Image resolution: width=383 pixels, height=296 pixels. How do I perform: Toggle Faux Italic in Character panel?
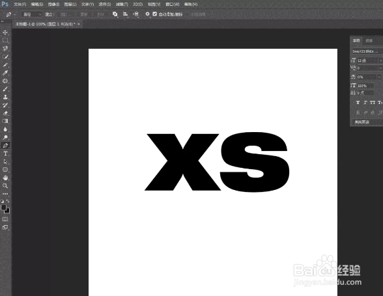tap(365, 103)
